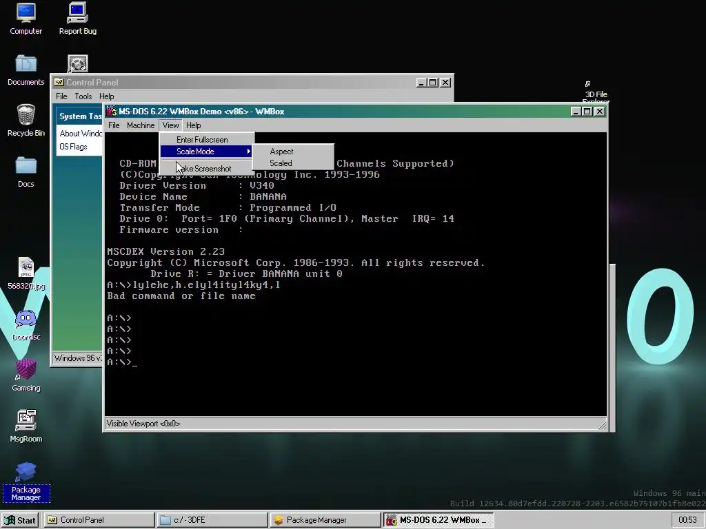Click the gear shortcut icon above Control Panel
The width and height of the screenshot is (706, 529).
pos(77,63)
